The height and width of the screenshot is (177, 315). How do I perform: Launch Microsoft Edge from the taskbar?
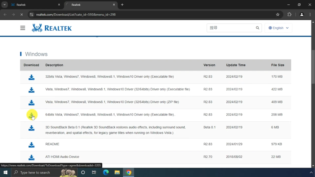coord(106,172)
